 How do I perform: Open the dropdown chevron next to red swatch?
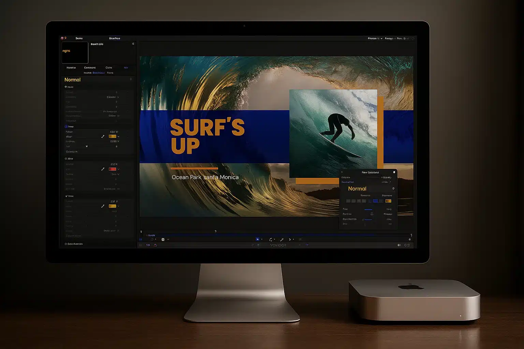pyautogui.click(x=118, y=169)
